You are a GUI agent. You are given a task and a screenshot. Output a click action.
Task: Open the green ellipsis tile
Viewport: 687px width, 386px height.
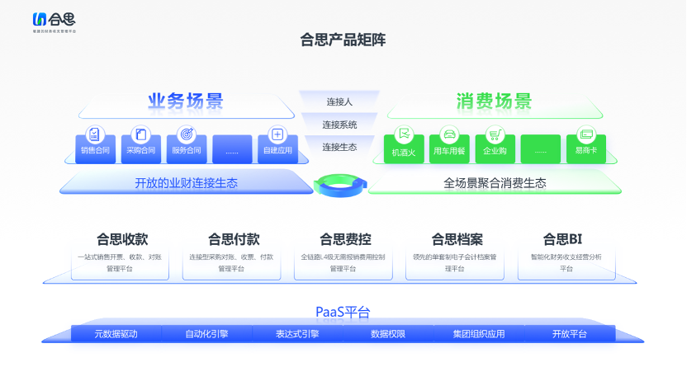(x=541, y=149)
